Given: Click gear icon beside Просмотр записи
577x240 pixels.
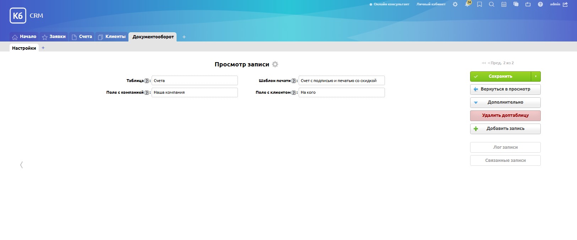Looking at the screenshot, I should (x=275, y=64).
